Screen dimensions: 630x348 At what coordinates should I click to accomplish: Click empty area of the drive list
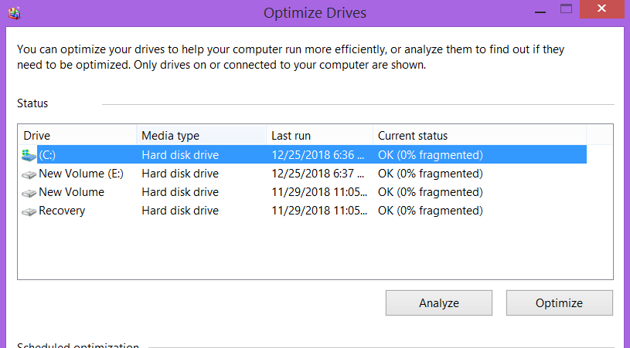315,248
